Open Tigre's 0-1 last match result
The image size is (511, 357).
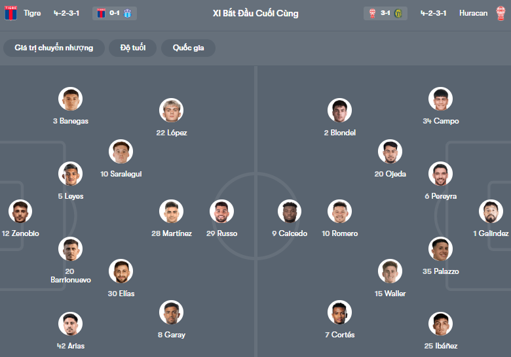[115, 13]
